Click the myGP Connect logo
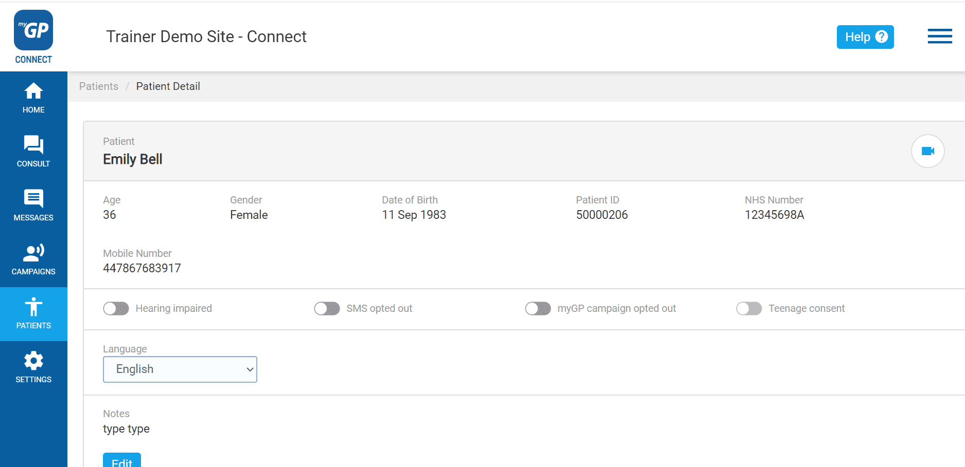The width and height of the screenshot is (965, 467). (x=33, y=36)
